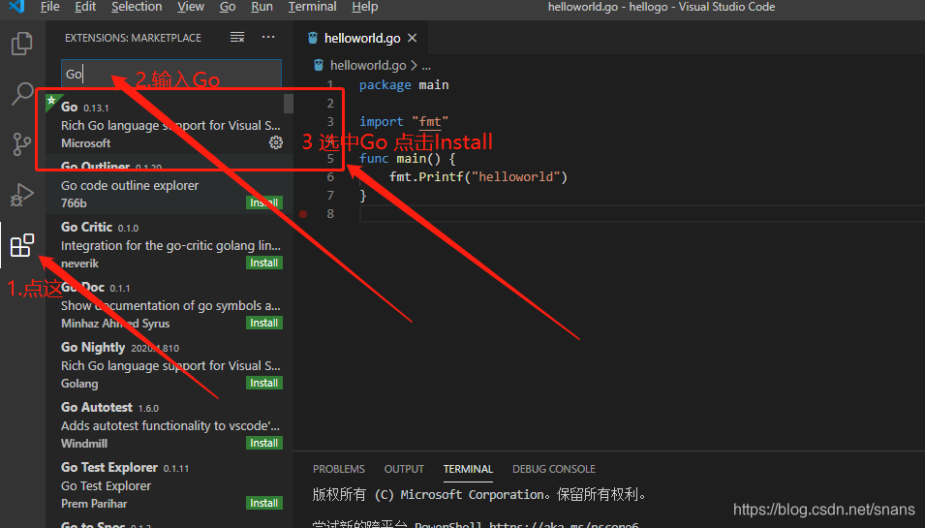Click publisher name 'Golang'
The image size is (925, 528).
point(79,384)
